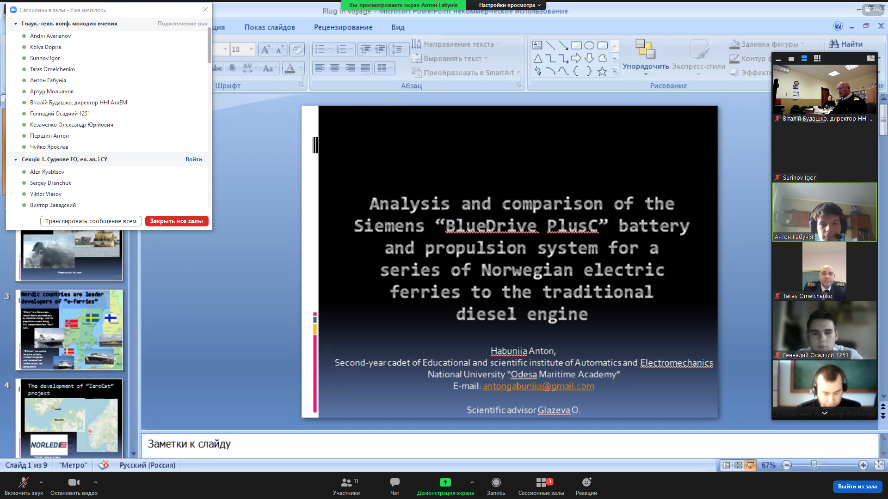Screen dimensions: 888x499
Task: Justify text
Action: 365,68
